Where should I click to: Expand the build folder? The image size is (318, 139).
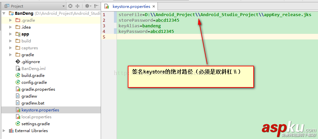coord(11,41)
